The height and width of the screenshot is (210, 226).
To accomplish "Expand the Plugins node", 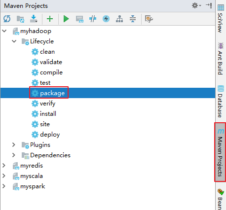I will [14, 145].
